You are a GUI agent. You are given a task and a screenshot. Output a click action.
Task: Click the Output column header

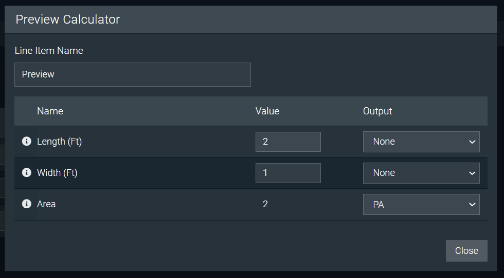point(377,111)
